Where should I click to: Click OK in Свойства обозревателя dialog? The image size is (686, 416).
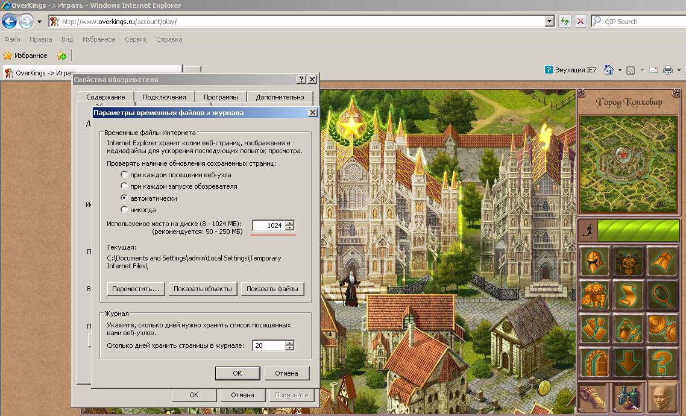(194, 394)
